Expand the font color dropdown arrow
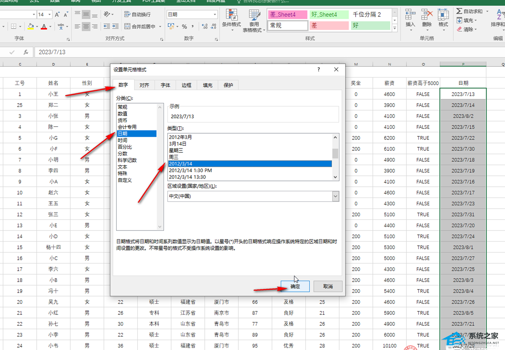505x350 pixels. coord(50,27)
